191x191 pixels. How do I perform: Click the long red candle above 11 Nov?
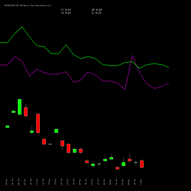click(x=38, y=123)
